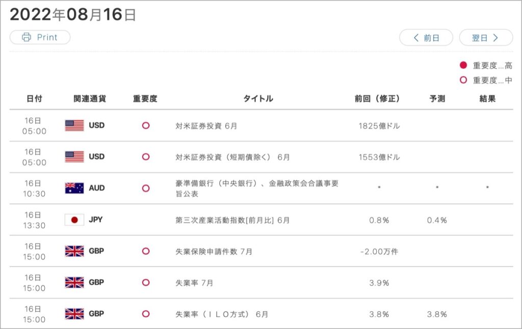Select 失業保険申請件数 7月 title
This screenshot has width=522, height=329.
214,252
